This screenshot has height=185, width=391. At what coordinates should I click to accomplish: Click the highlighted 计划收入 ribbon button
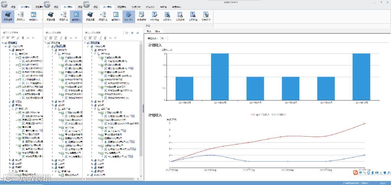coord(128,16)
